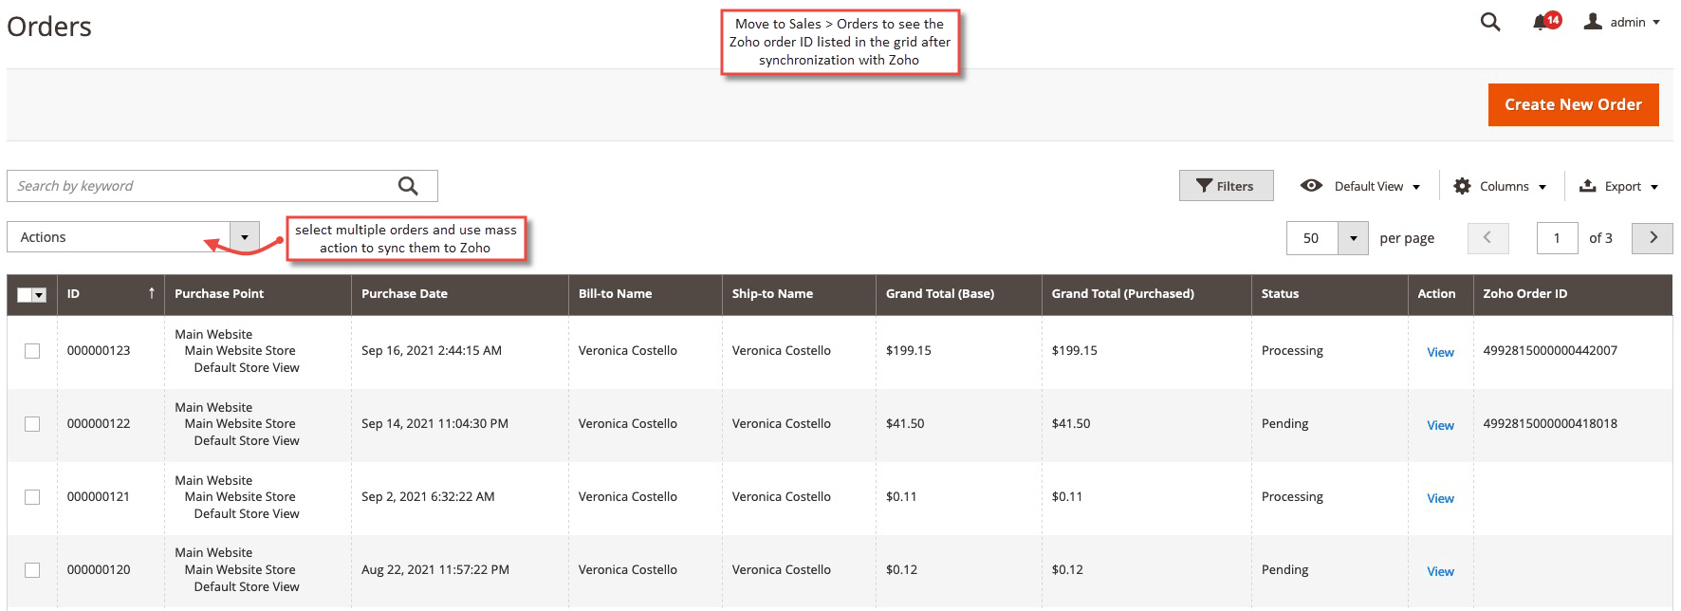The image size is (1681, 611).
Task: Click the Orders page title
Action: [x=49, y=27]
